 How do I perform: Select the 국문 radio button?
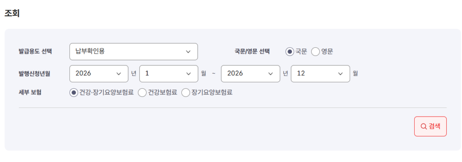(290, 52)
